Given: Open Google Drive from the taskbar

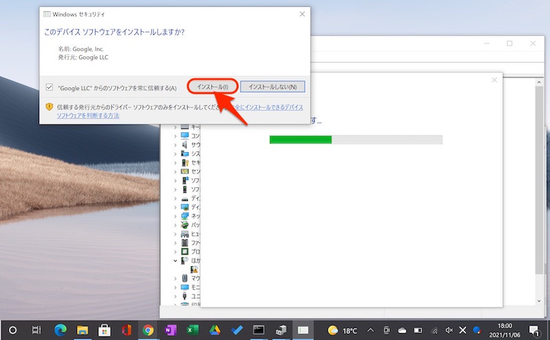Looking at the screenshot, I should (214, 330).
